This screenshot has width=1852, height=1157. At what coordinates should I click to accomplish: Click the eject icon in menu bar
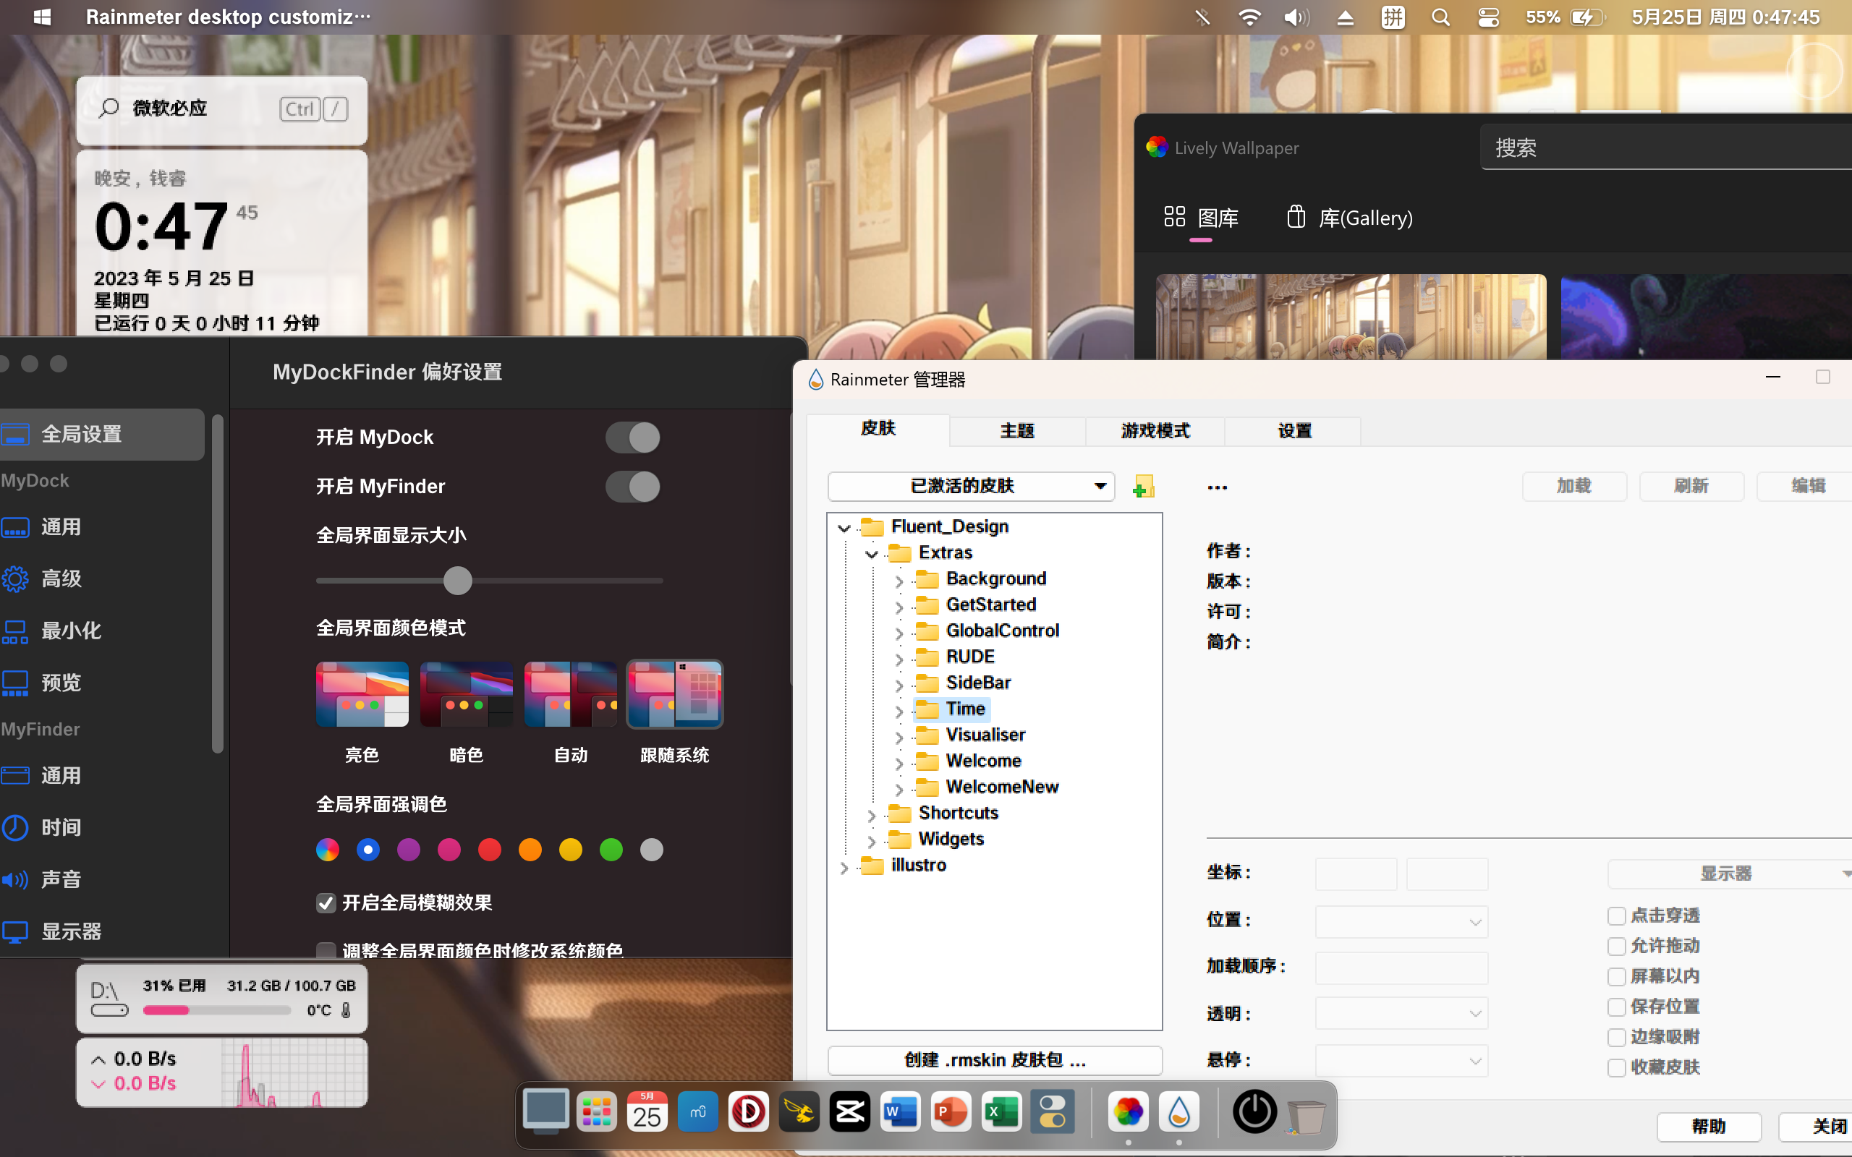[1346, 17]
